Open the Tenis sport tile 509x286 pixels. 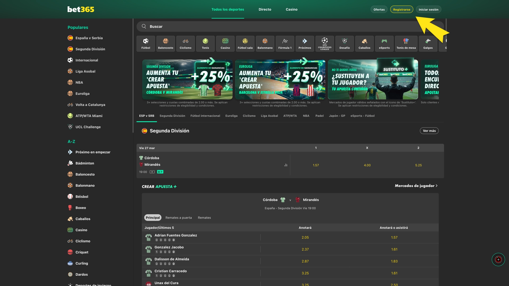[x=205, y=44]
